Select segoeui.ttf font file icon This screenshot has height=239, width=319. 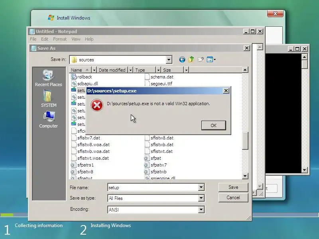point(147,84)
